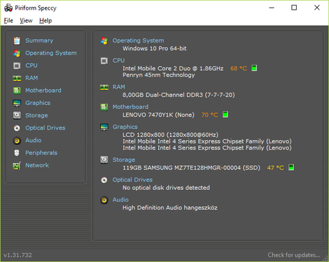Open the Graphics sidebar section
The height and width of the screenshot is (262, 329).
pyautogui.click(x=38, y=103)
